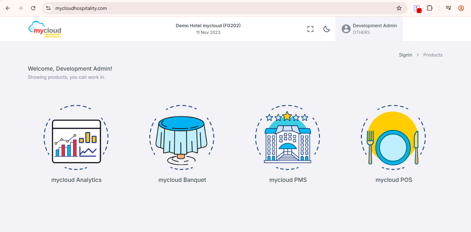The image size is (471, 232).
Task: Toggle fullscreen mode icon
Action: coord(310,29)
